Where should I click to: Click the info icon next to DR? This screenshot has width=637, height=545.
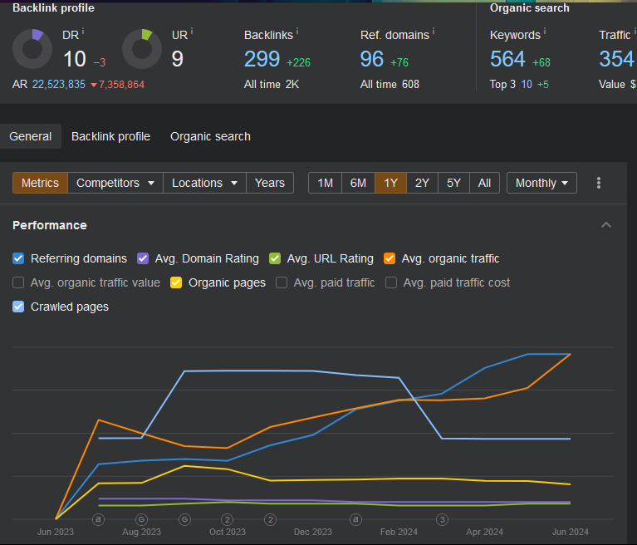tap(83, 32)
